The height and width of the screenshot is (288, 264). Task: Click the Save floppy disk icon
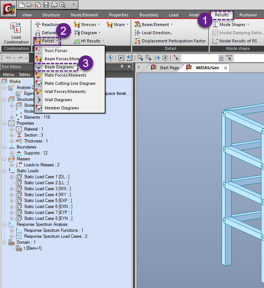46,5
